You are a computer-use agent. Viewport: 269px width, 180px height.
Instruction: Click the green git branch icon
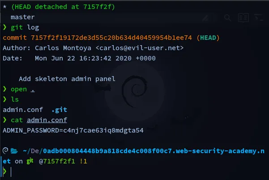click(30, 161)
